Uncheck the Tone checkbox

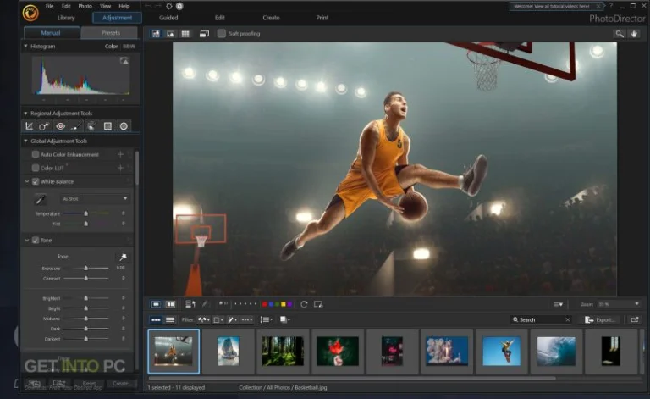(36, 240)
